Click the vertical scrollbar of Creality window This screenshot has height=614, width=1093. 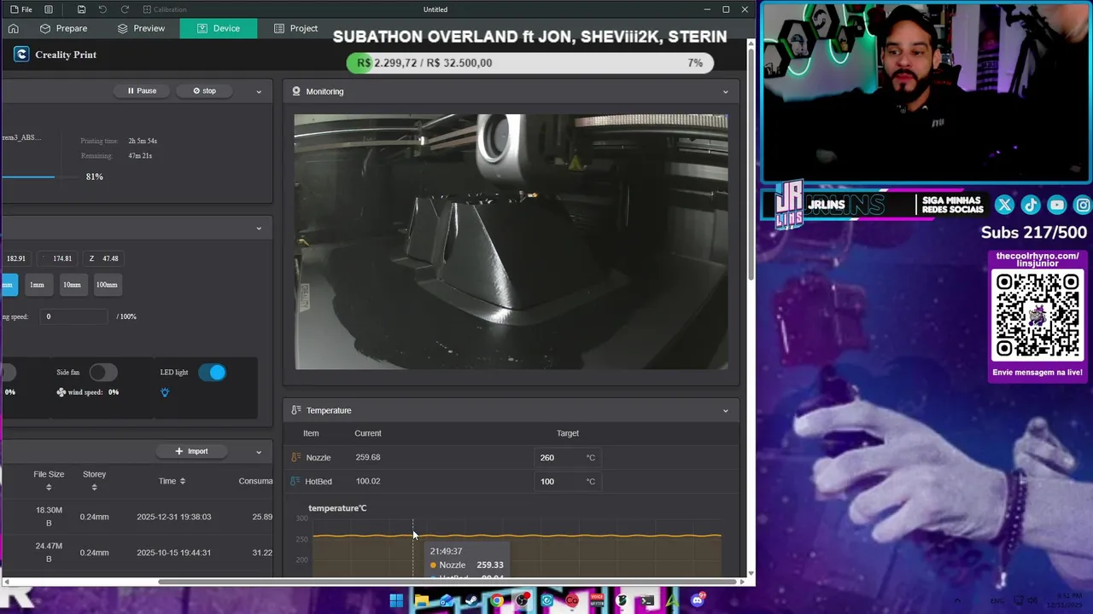point(751,162)
